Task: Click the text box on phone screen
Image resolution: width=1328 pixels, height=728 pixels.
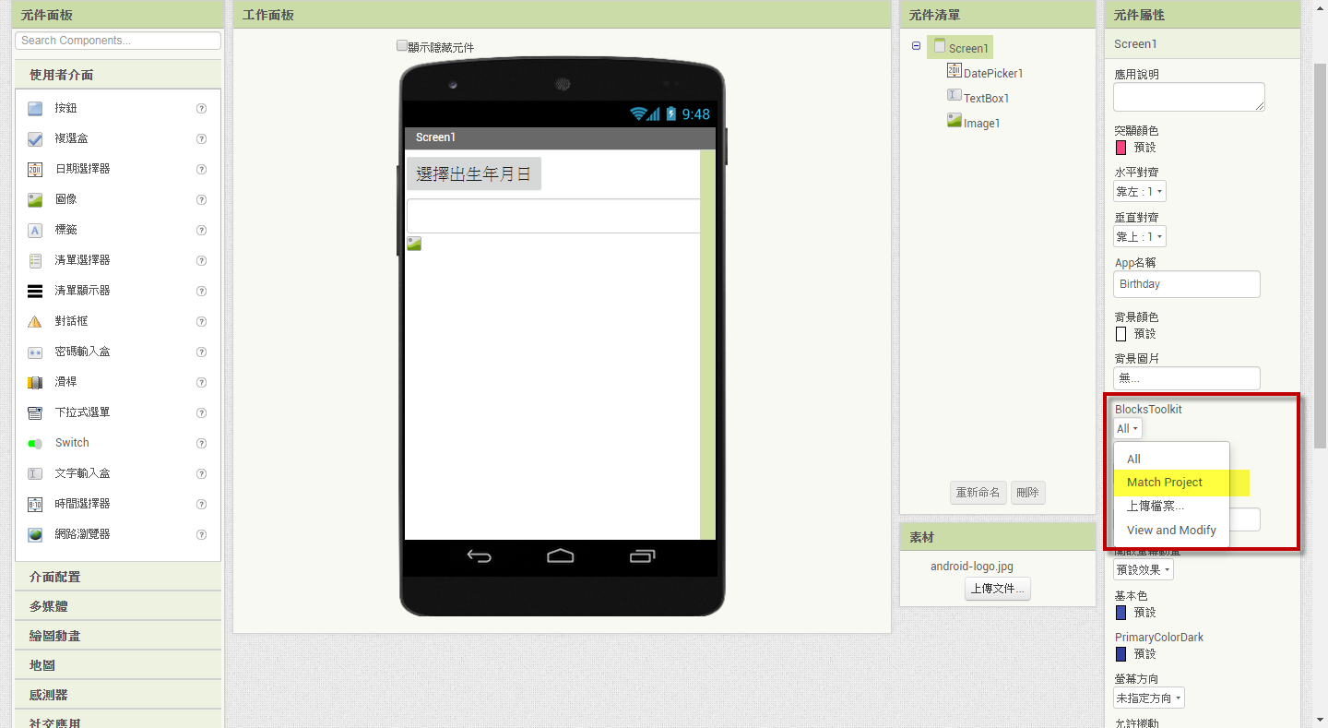Action: coord(553,216)
